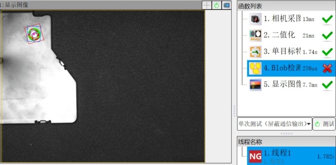Click the detected circle in the image
This screenshot has height=165, width=336.
[x=34, y=34]
